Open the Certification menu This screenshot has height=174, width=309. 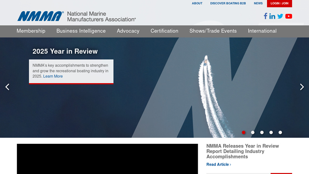click(x=165, y=31)
